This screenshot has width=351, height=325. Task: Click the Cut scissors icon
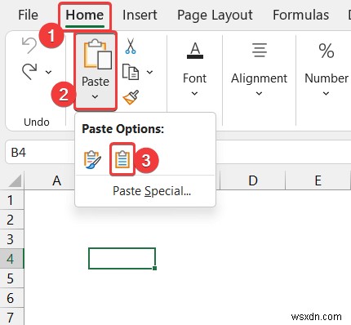point(131,46)
